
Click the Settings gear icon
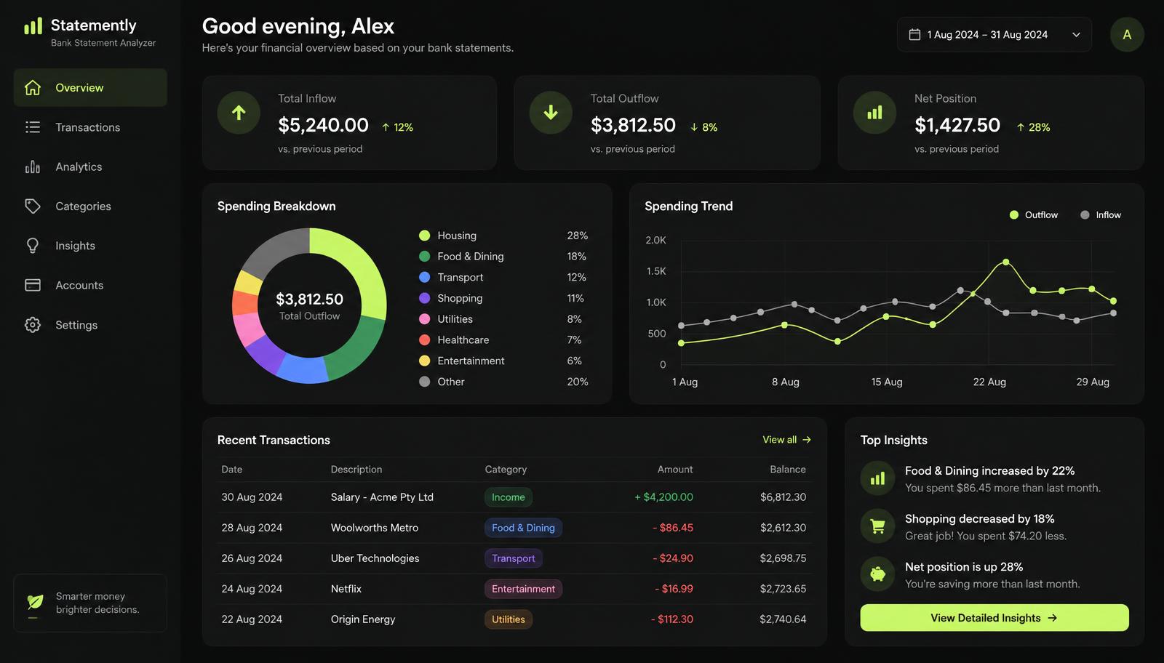click(33, 325)
